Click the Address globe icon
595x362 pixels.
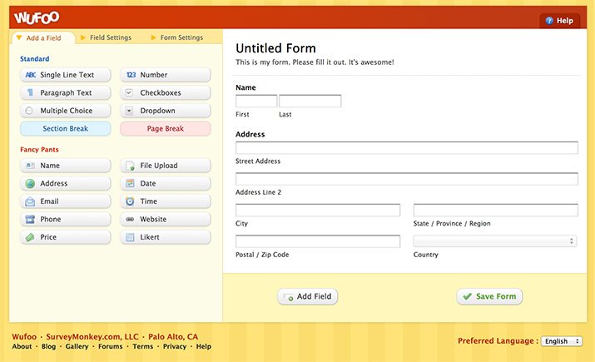click(x=30, y=184)
